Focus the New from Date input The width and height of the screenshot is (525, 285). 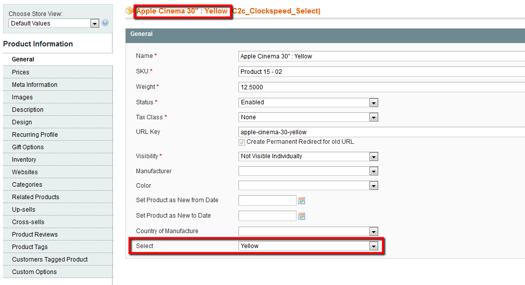click(x=267, y=201)
